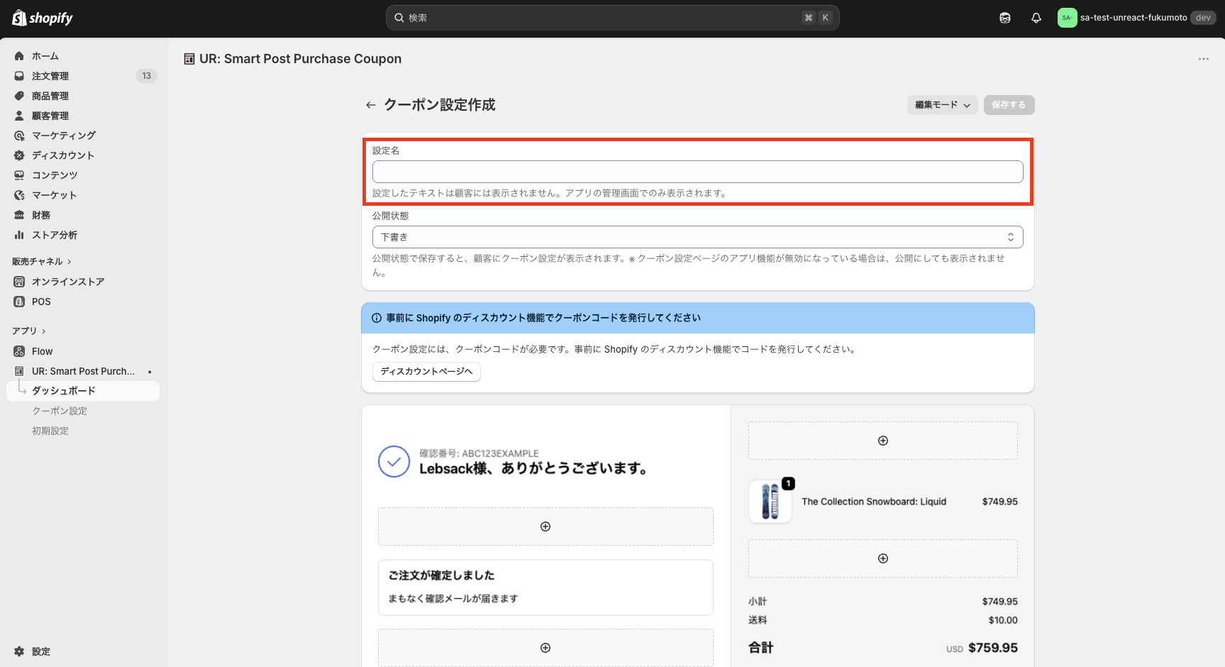Screen dimensions: 1225x667
Task: Click the 検索 search bar
Action: pos(612,18)
